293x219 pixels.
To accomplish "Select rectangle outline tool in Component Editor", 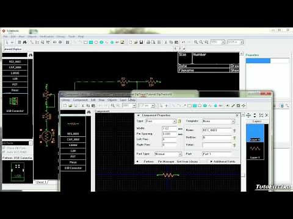I will coord(189,105).
